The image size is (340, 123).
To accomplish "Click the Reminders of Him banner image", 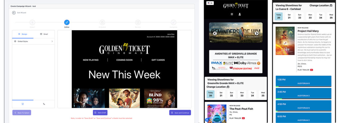I will pos(236,32).
